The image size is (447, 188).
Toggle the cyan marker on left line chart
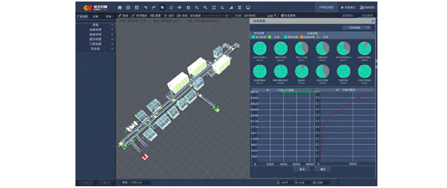[267, 90]
